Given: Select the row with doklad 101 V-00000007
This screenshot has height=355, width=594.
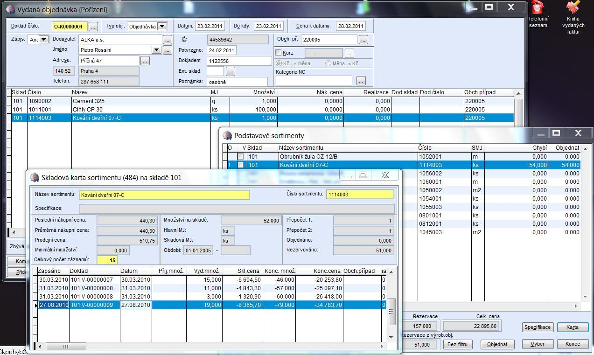Looking at the screenshot, I should point(212,279).
